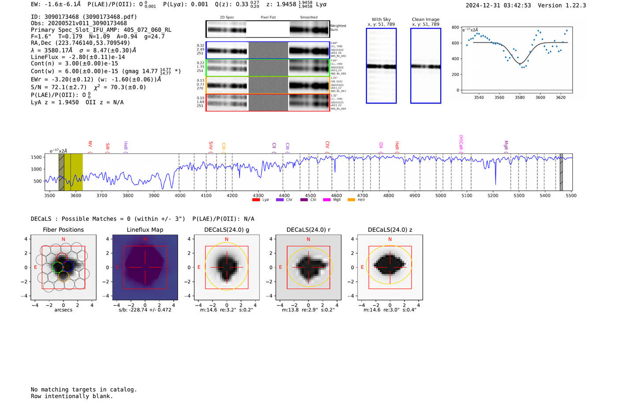Screen dimensions: 617x420
Task: Open the DECaLS(24.0) z image
Action: coord(390,267)
